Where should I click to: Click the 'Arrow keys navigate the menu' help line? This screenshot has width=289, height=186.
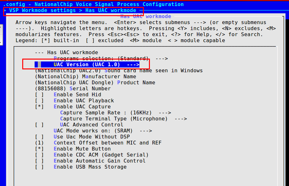[141, 22]
